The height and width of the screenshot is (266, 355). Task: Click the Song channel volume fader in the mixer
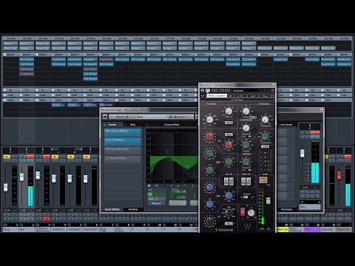click(6, 187)
